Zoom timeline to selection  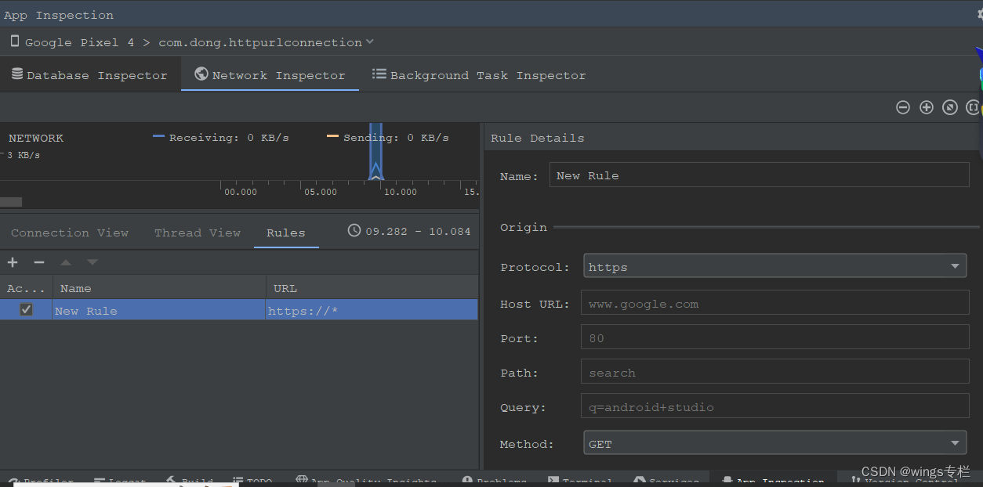coord(974,107)
